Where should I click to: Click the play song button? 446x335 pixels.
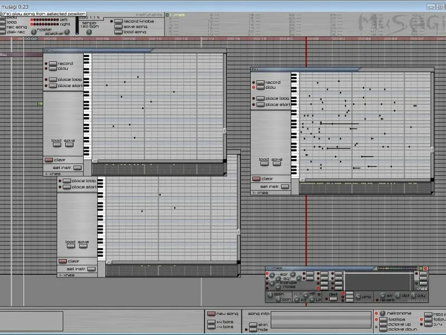click(3, 18)
